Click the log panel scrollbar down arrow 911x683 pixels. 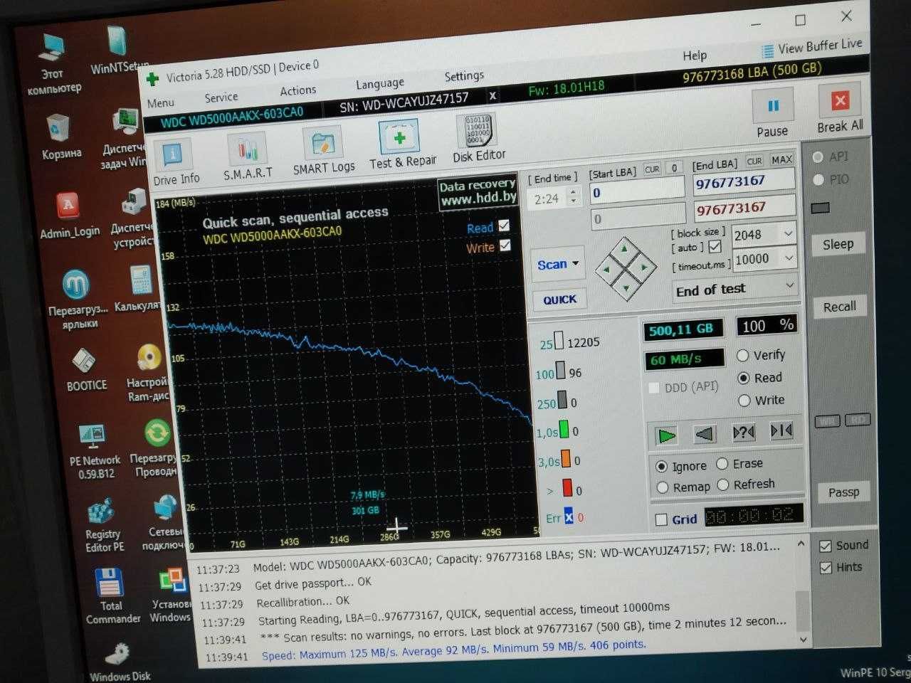pyautogui.click(x=803, y=638)
